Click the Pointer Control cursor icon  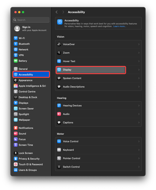59,158
